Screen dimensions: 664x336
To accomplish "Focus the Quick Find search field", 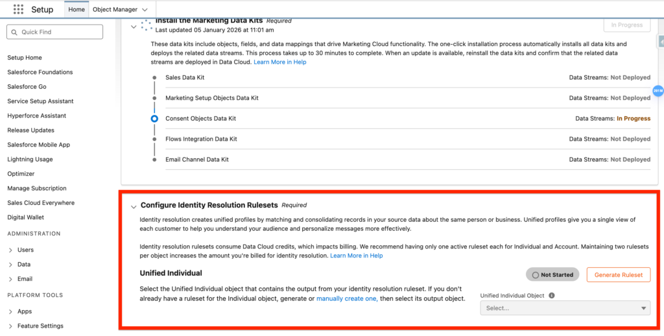I will click(55, 32).
